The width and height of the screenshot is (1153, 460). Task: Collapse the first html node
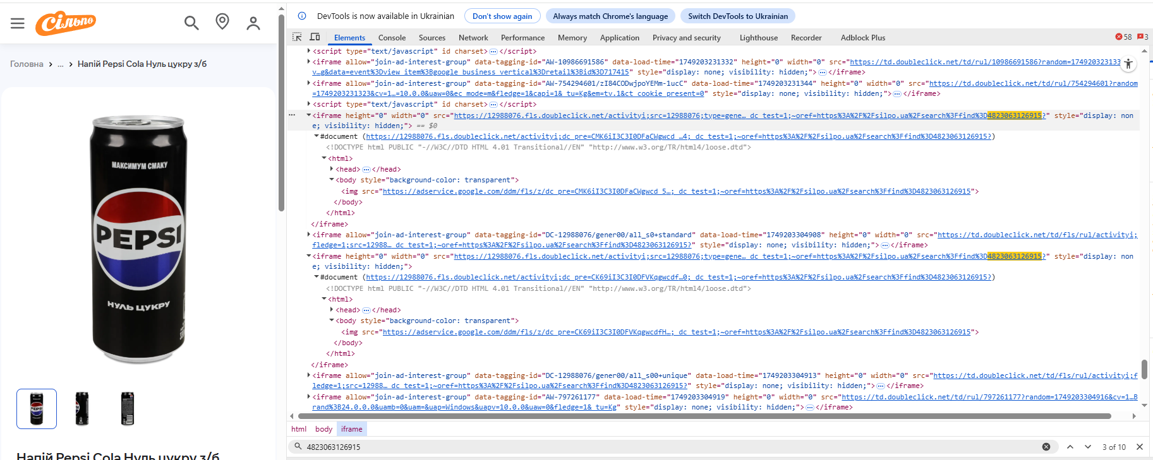coord(324,158)
